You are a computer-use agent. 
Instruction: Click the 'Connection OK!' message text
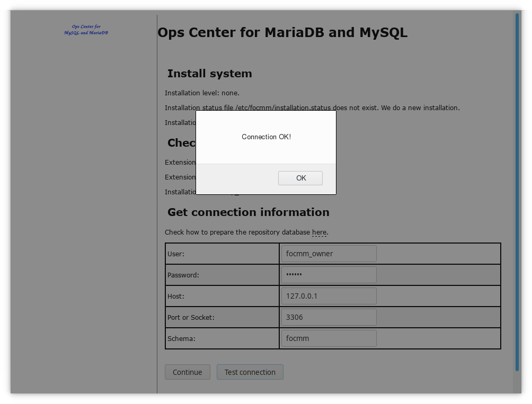(x=267, y=137)
